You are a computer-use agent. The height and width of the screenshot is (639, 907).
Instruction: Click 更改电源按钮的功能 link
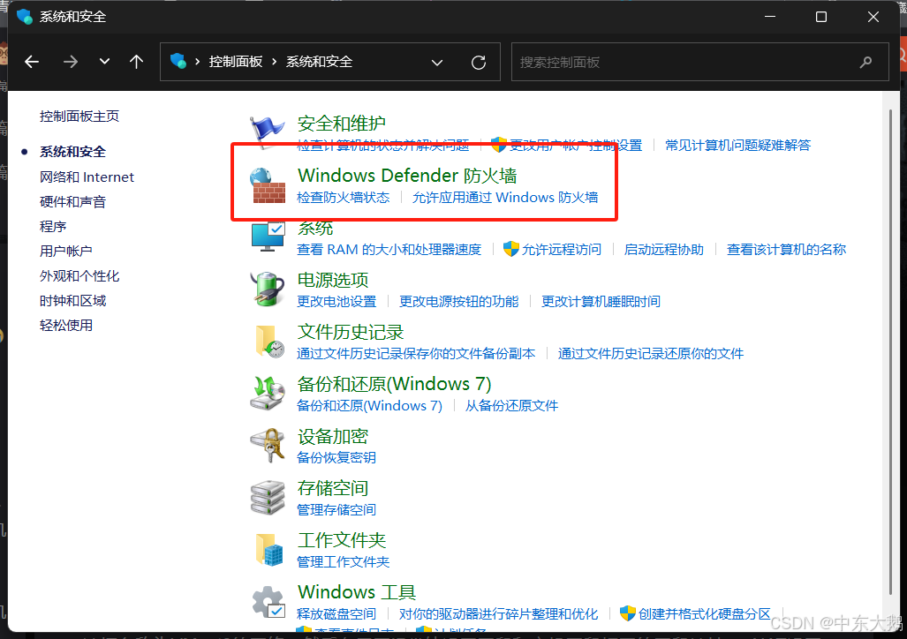coord(458,301)
